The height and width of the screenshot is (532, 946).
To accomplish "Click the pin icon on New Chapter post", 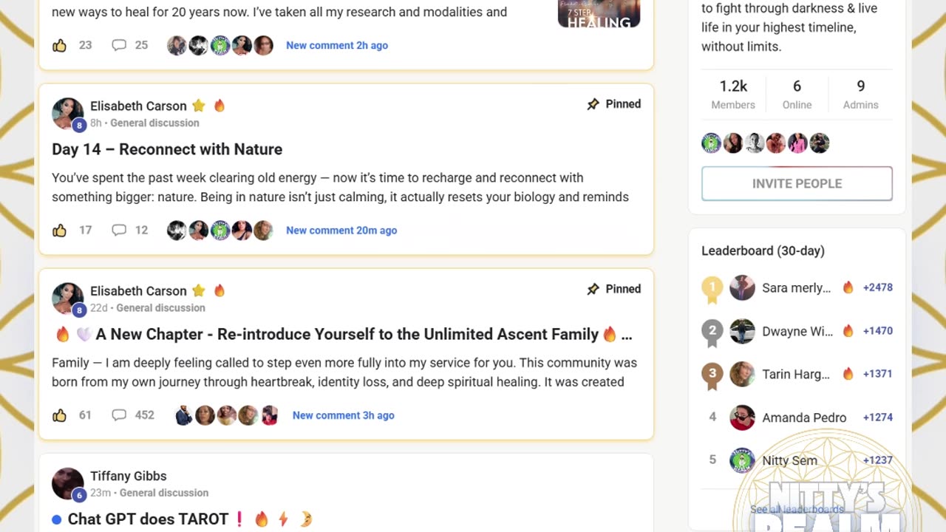I will coord(593,289).
